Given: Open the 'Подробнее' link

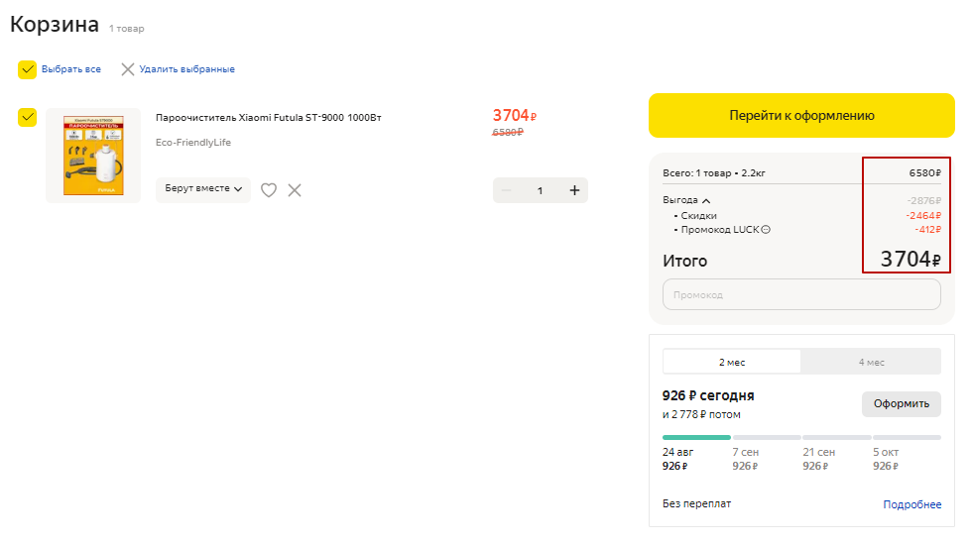Looking at the screenshot, I should point(911,504).
